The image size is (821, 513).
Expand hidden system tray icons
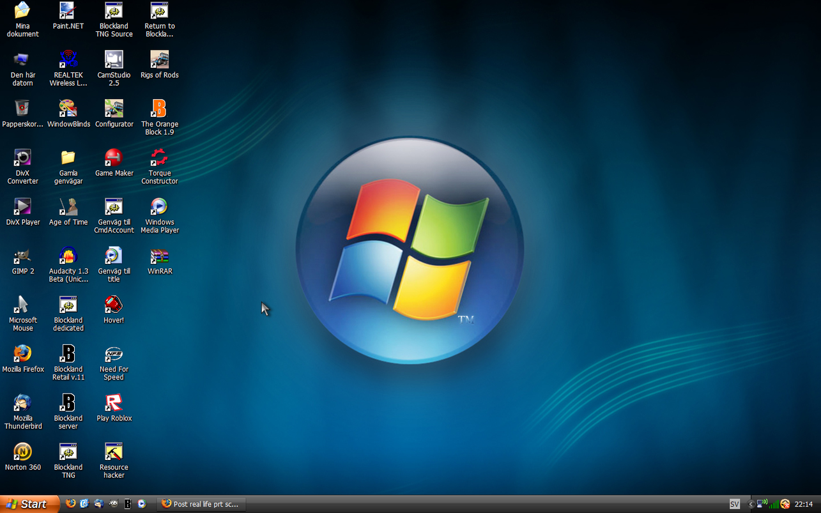(x=751, y=504)
